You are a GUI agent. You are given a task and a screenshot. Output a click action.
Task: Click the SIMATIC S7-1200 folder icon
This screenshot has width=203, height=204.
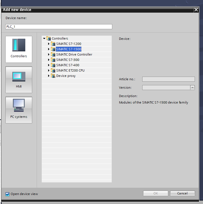(x=53, y=44)
